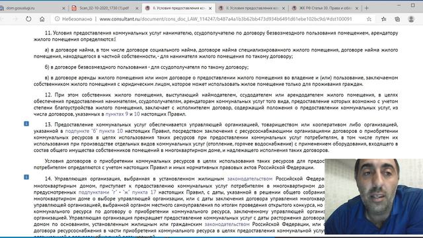Click the info icon beside paragraph 14
The height and width of the screenshot is (238, 423).
26,177
